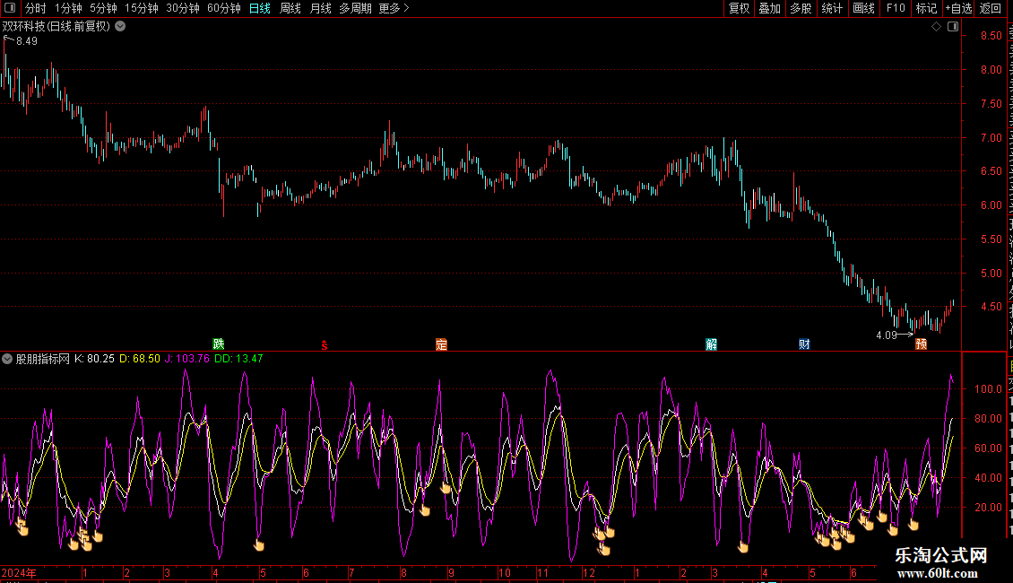Click the J: 103.76 value

click(186, 359)
